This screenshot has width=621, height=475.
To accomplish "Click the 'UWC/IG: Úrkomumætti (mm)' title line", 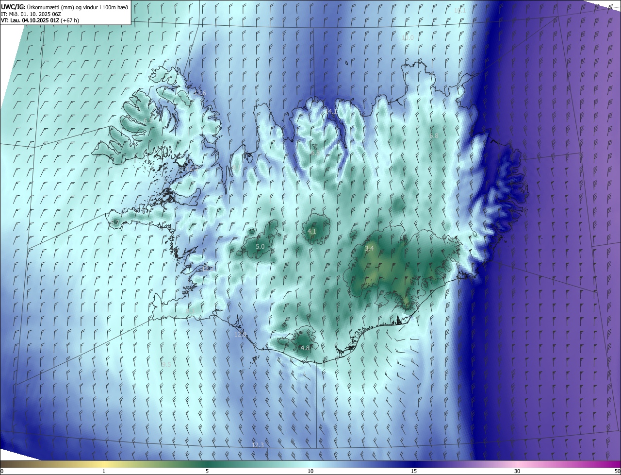I will tap(65, 6).
